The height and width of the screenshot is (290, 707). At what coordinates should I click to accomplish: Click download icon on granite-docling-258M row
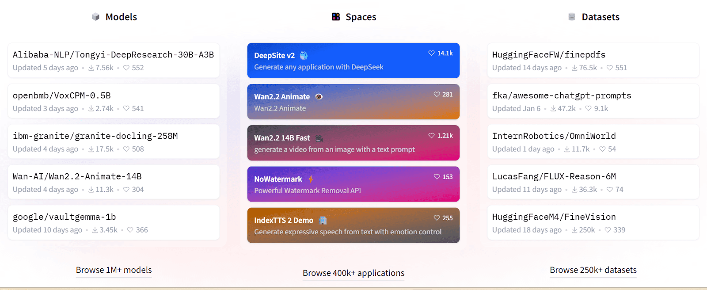tap(91, 149)
